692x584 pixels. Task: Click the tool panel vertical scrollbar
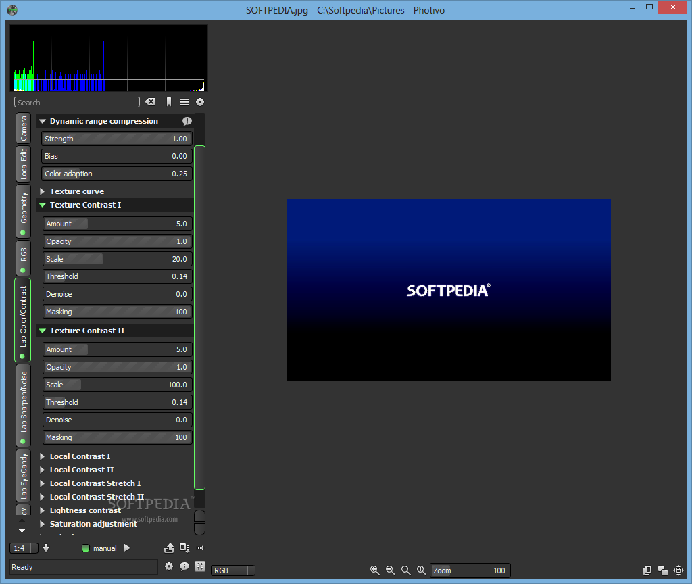click(200, 318)
